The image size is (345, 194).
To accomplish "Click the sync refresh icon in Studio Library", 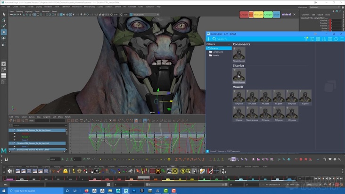I will click(x=335, y=39).
